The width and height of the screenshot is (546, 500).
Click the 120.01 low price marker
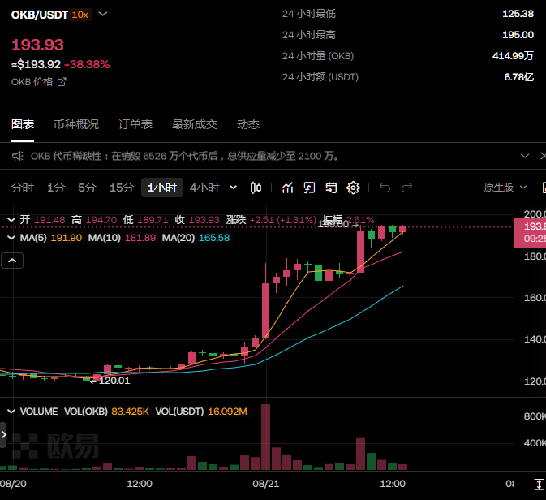[110, 381]
